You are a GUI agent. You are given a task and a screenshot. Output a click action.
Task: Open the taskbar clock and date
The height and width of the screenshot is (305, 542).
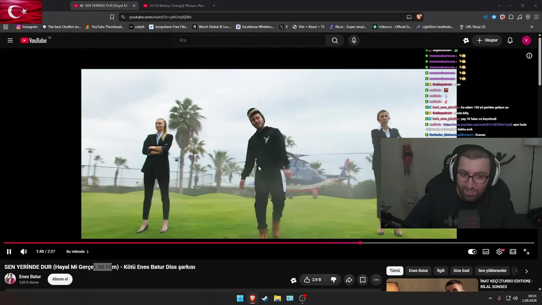(529, 298)
